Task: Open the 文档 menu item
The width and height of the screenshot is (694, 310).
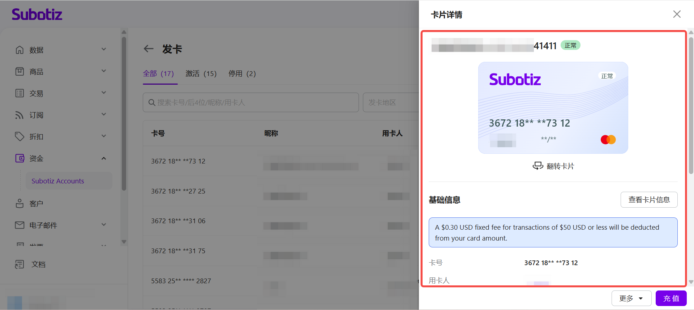Action: click(38, 264)
